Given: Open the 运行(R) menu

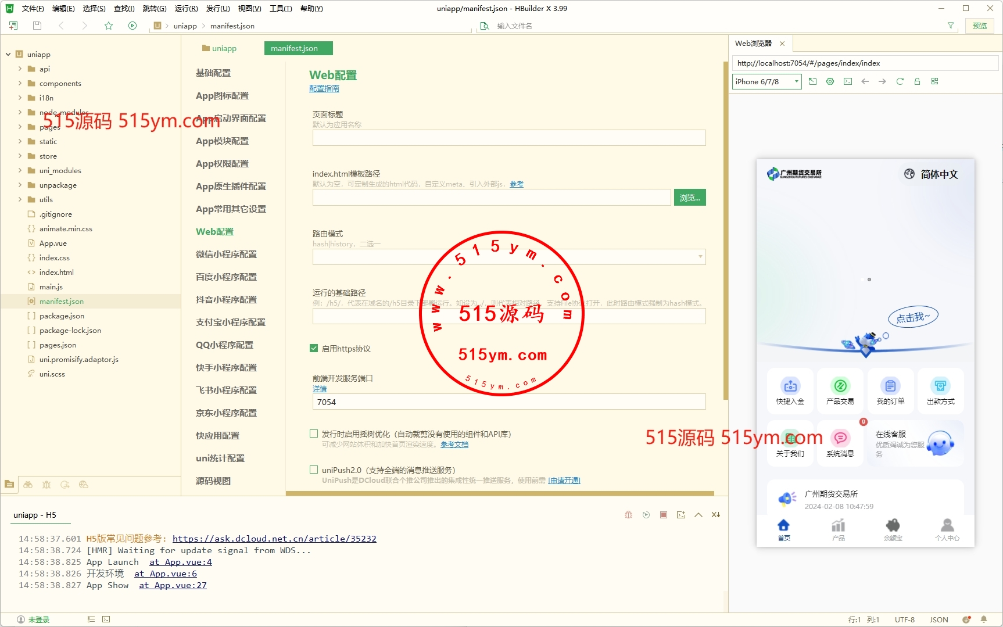Looking at the screenshot, I should pos(186,9).
